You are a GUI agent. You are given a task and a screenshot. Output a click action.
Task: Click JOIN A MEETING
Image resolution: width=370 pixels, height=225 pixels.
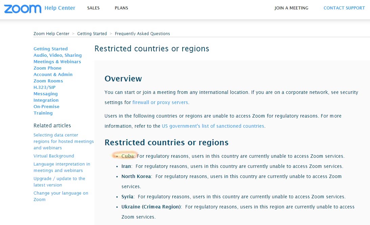point(291,8)
